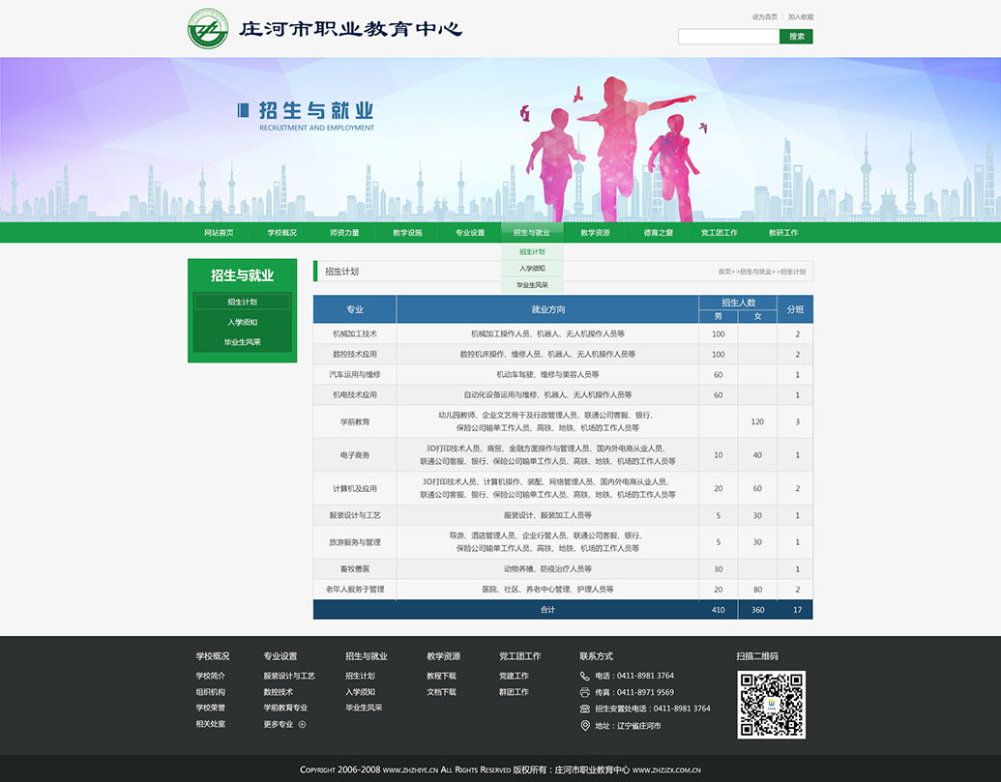Click 教程下载 link in footer
This screenshot has height=782, width=1001.
click(x=441, y=676)
